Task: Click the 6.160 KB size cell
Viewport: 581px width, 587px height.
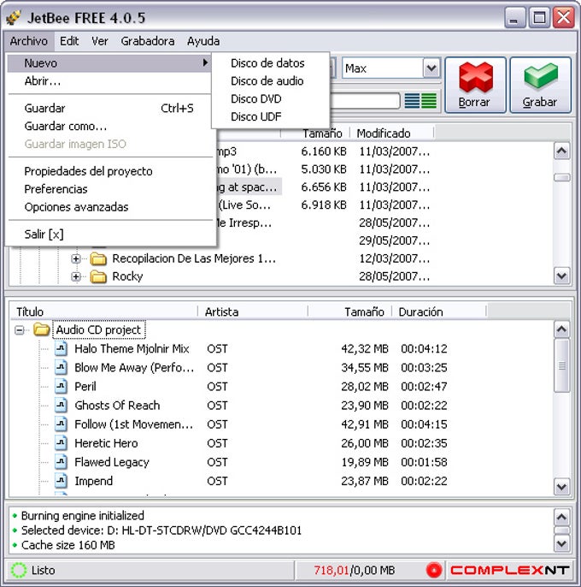Action: [324, 151]
